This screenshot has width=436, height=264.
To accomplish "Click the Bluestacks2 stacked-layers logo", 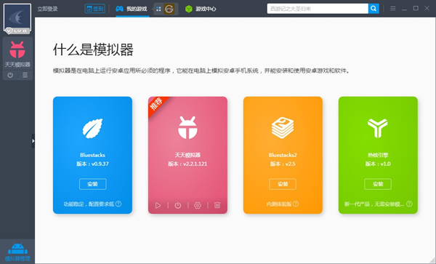I will (x=283, y=128).
